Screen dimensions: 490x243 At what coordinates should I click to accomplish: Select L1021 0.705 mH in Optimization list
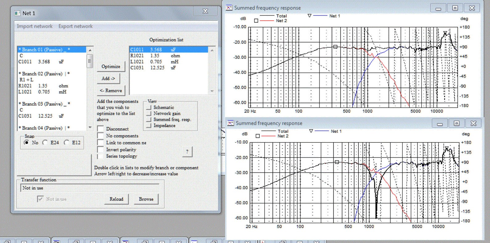coord(169,62)
